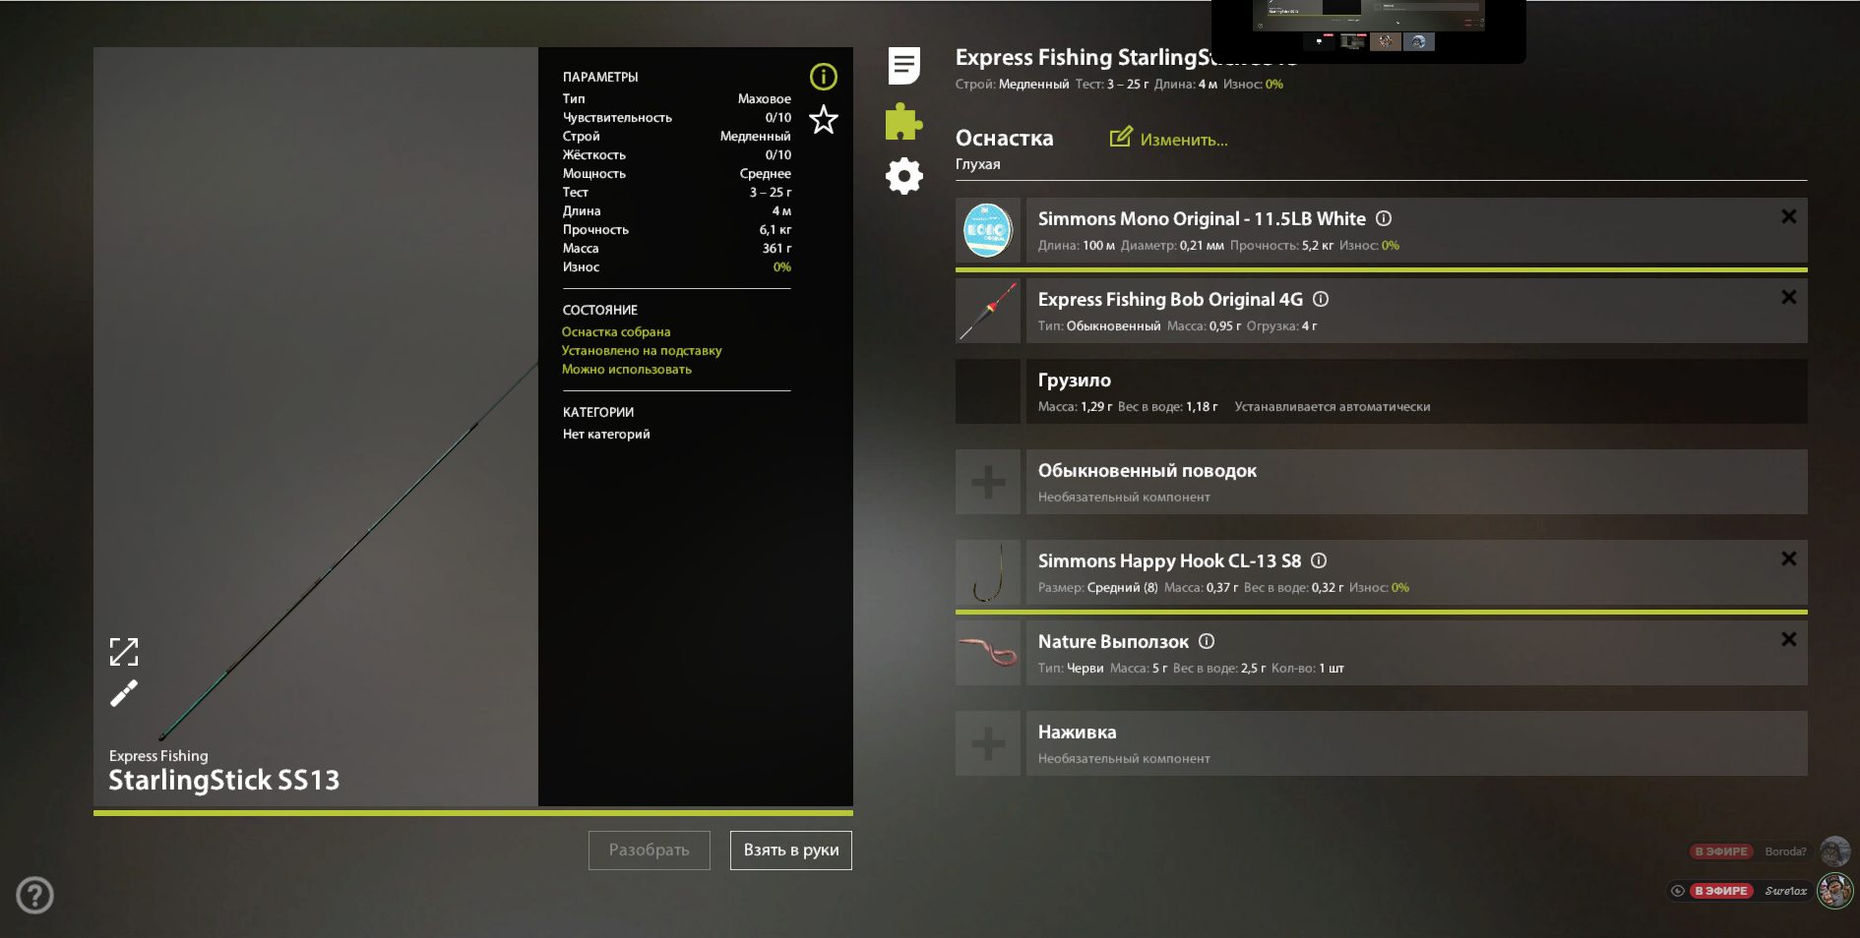1860x938 pixels.
Task: Select the Simmons Happy Hook CL-13 S8 title
Action: [1169, 560]
